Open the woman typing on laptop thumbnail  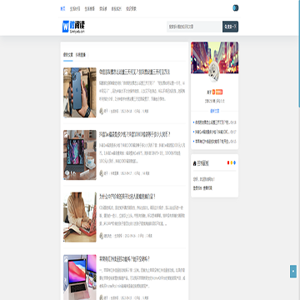pyautogui.click(x=80, y=217)
